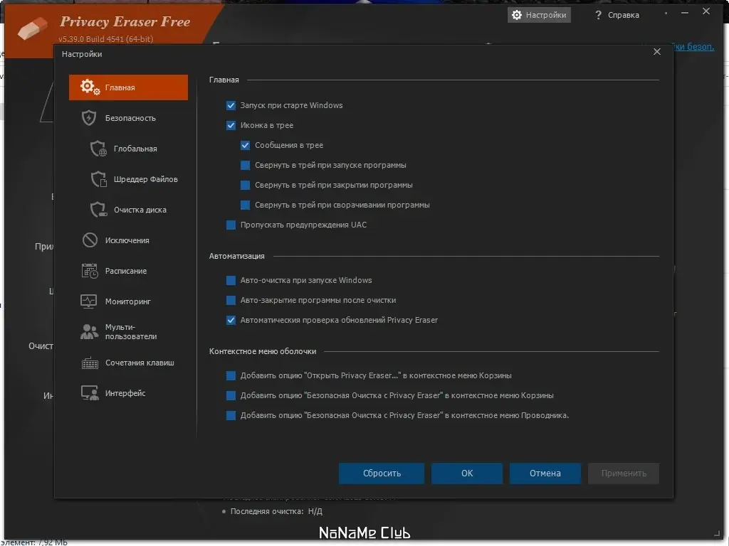Toggle Сообщения в трее checkbox
729x546 pixels.
(246, 145)
